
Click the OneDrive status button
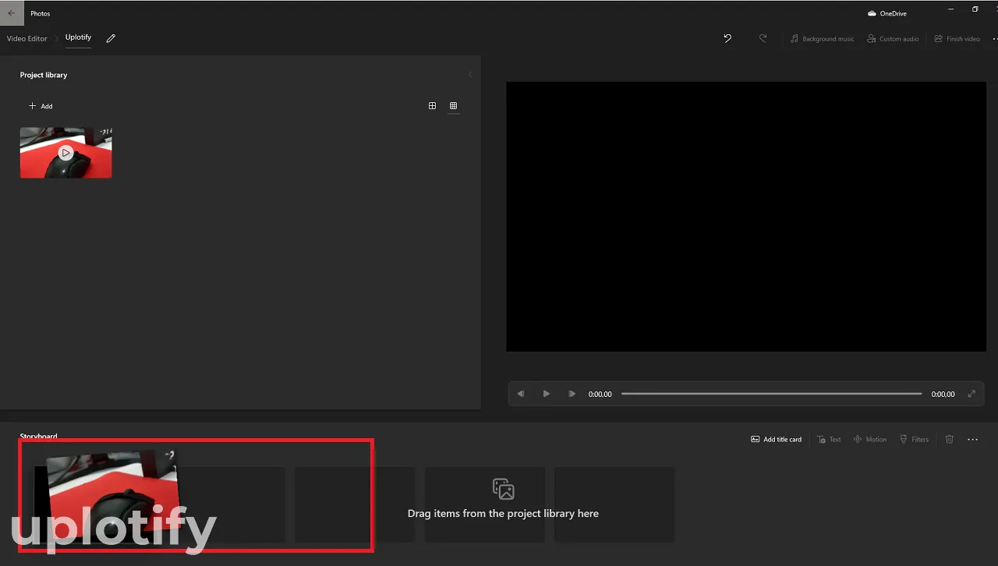887,13
